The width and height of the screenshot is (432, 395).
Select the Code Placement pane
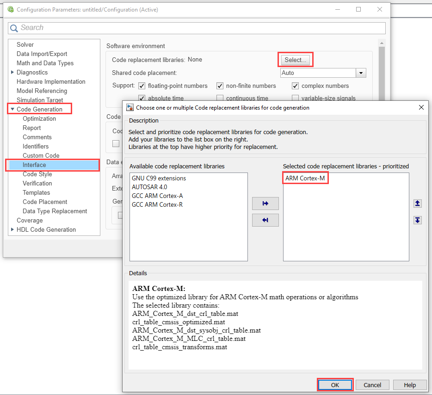click(x=45, y=202)
